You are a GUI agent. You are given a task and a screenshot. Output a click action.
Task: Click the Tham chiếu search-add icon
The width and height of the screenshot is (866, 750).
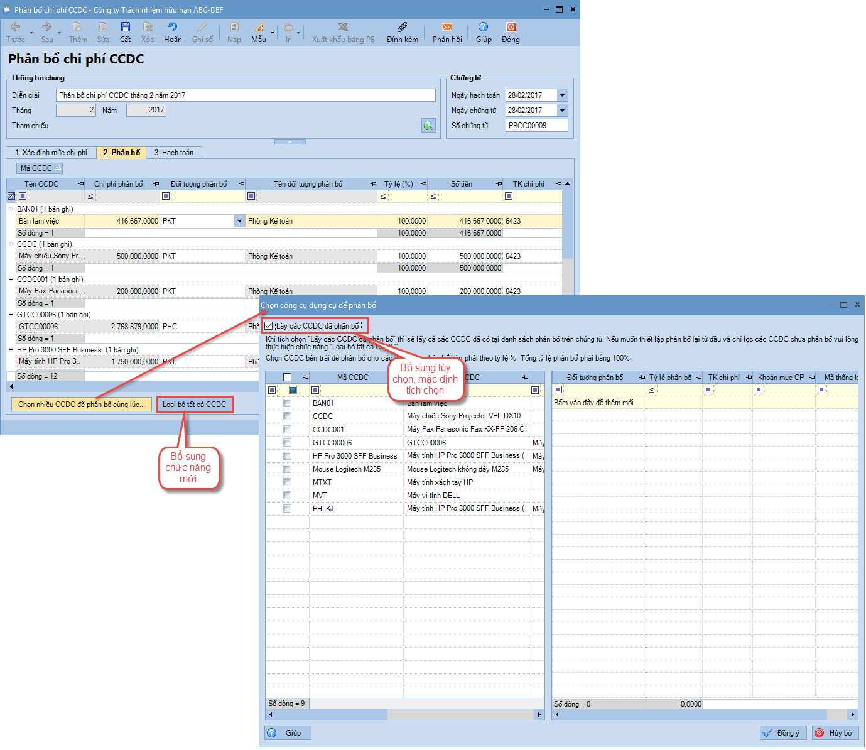tap(428, 126)
